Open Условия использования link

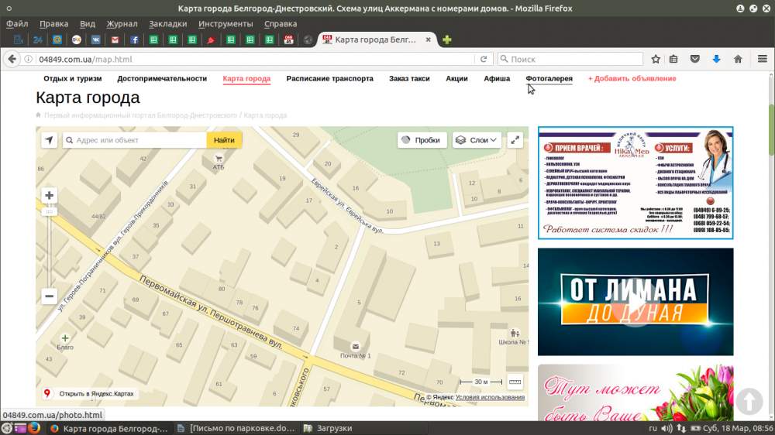(490, 397)
